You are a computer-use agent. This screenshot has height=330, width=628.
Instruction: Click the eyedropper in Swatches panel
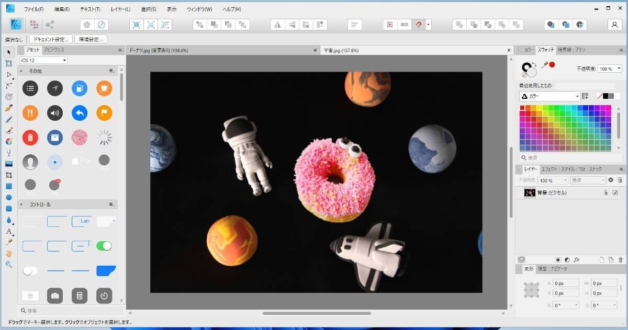[x=544, y=65]
